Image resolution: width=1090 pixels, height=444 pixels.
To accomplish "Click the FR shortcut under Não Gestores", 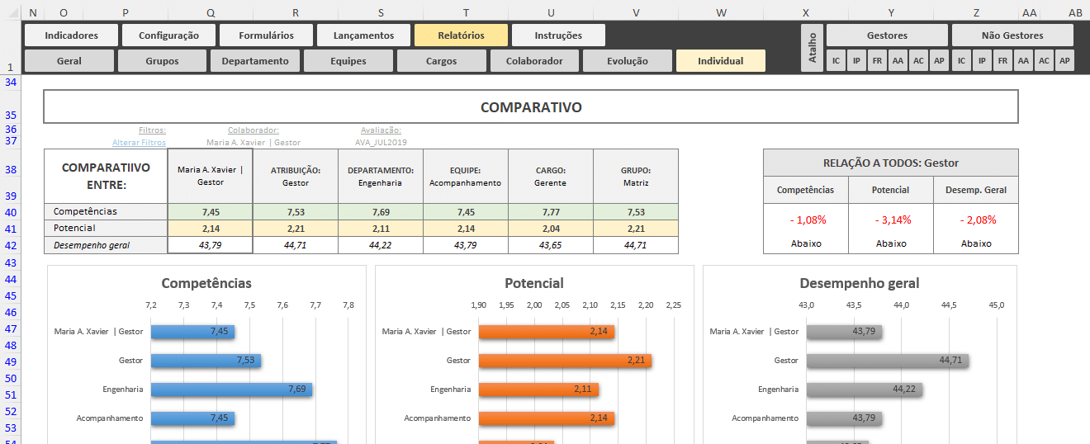I will pos(1002,61).
